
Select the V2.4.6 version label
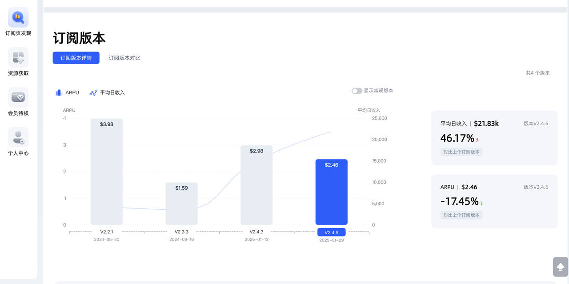pyautogui.click(x=331, y=232)
